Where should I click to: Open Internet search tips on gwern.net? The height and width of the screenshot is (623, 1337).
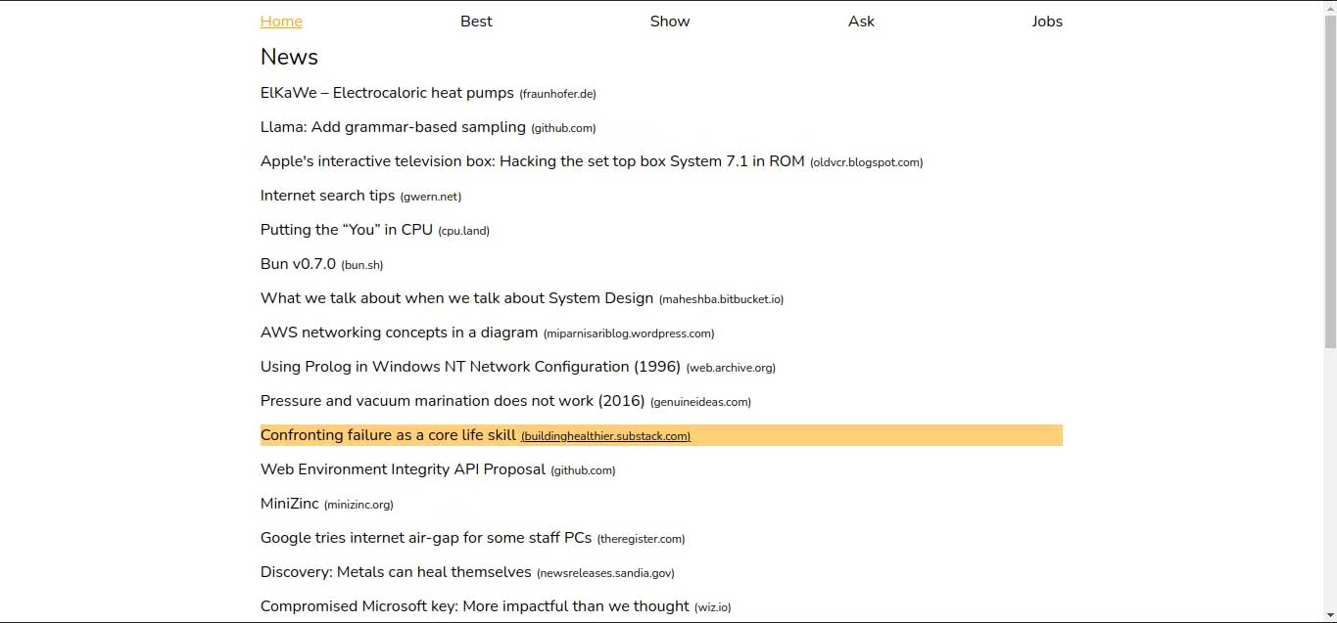click(x=327, y=196)
